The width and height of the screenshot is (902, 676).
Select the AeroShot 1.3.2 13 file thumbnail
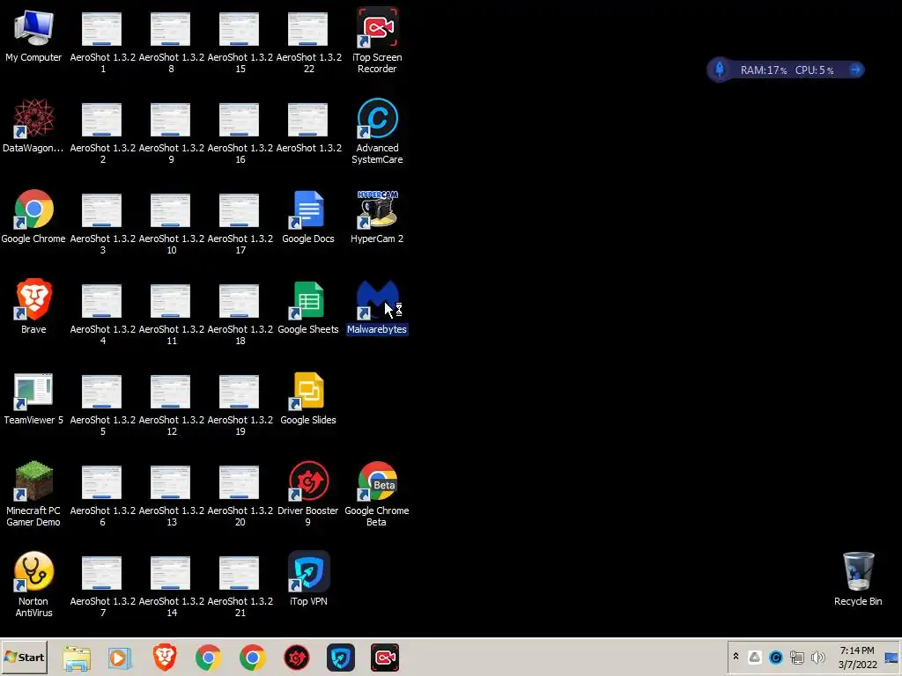pos(170,482)
